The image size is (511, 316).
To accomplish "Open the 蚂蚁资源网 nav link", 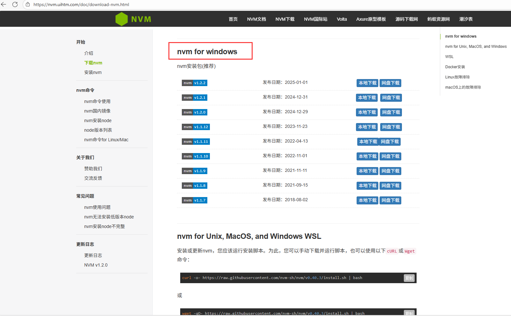I will (x=439, y=19).
